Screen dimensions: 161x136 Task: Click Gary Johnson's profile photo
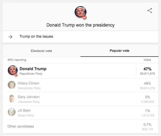coord(12,98)
